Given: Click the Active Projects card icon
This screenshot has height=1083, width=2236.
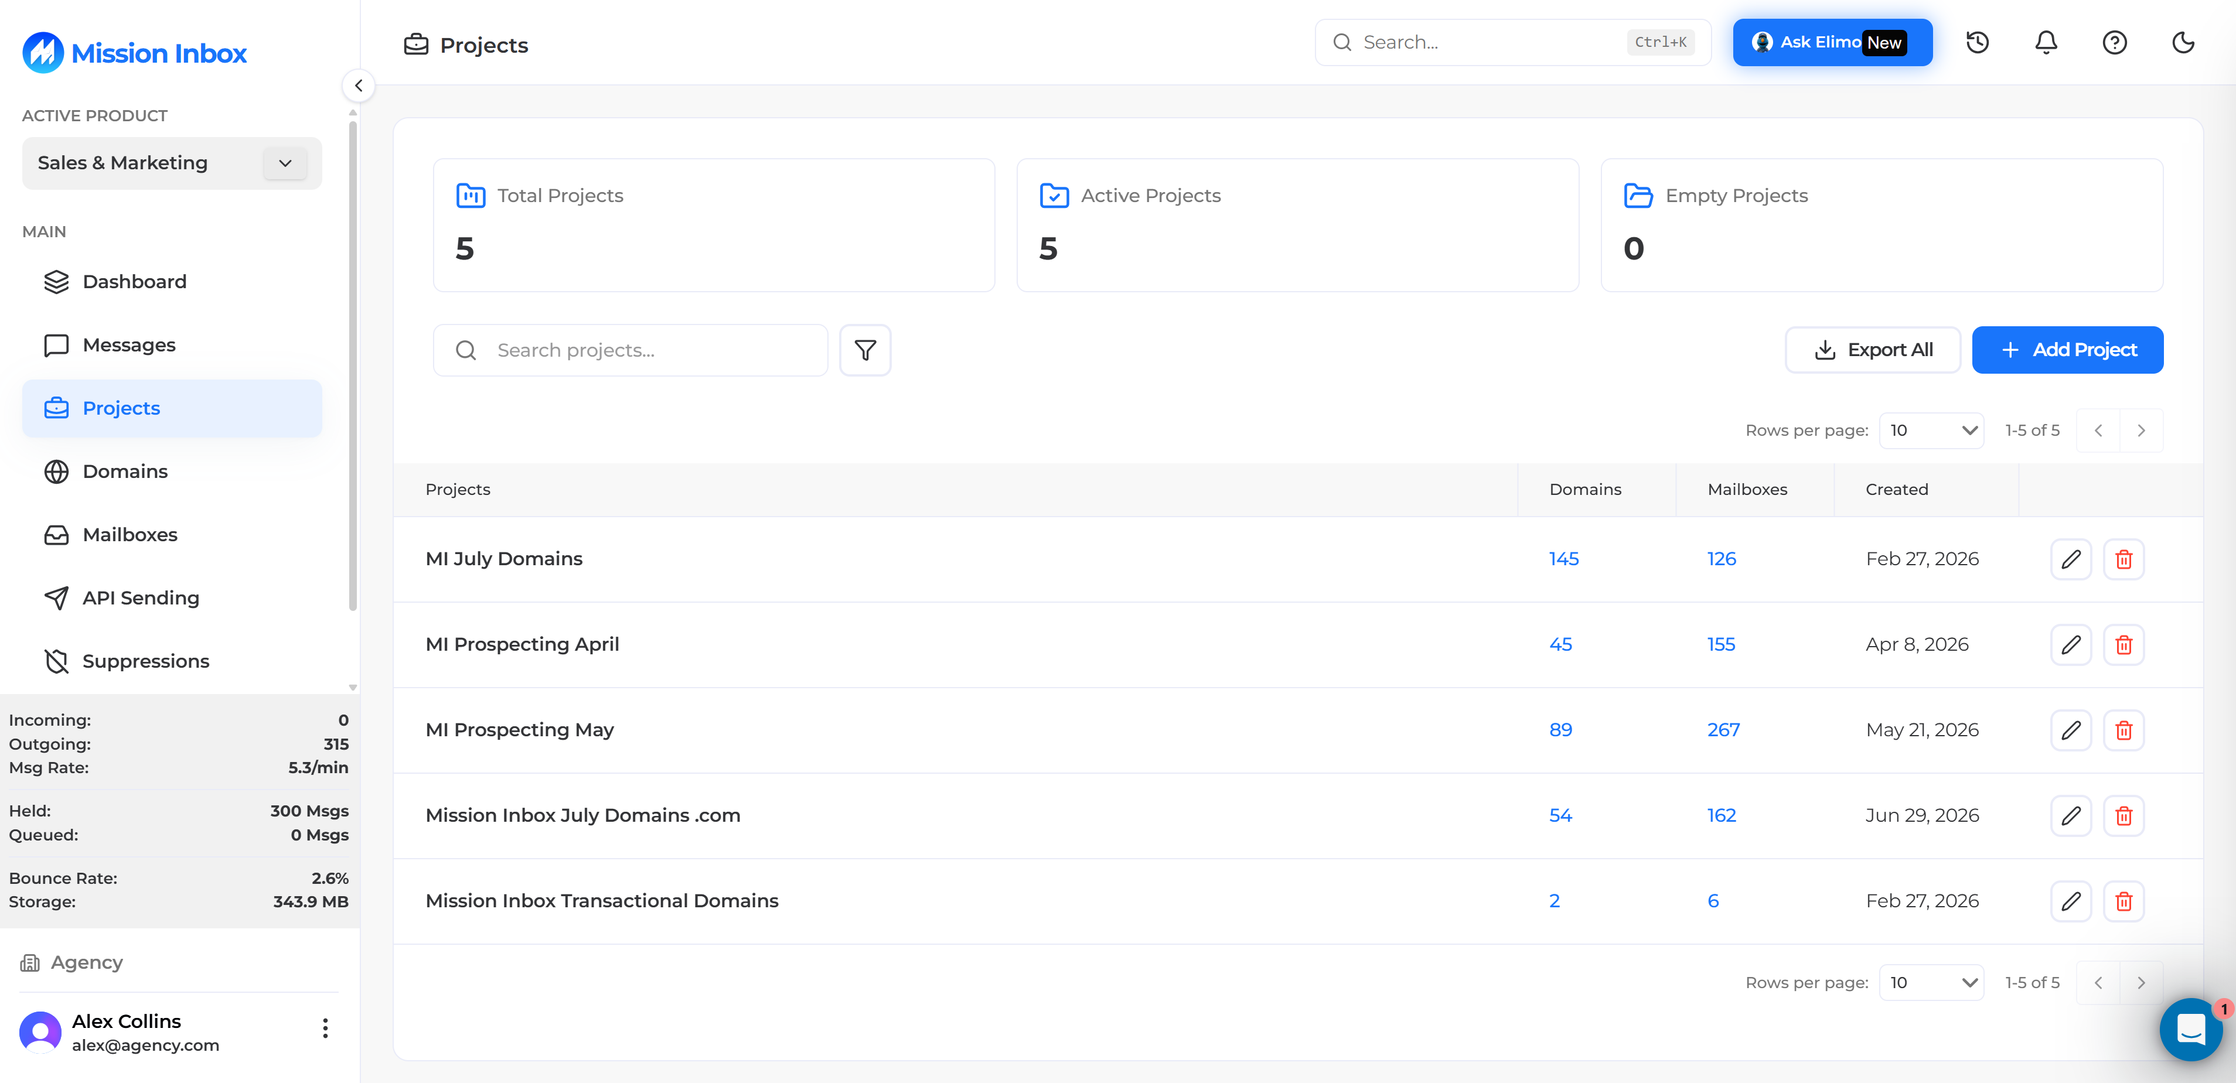Looking at the screenshot, I should click(x=1054, y=196).
